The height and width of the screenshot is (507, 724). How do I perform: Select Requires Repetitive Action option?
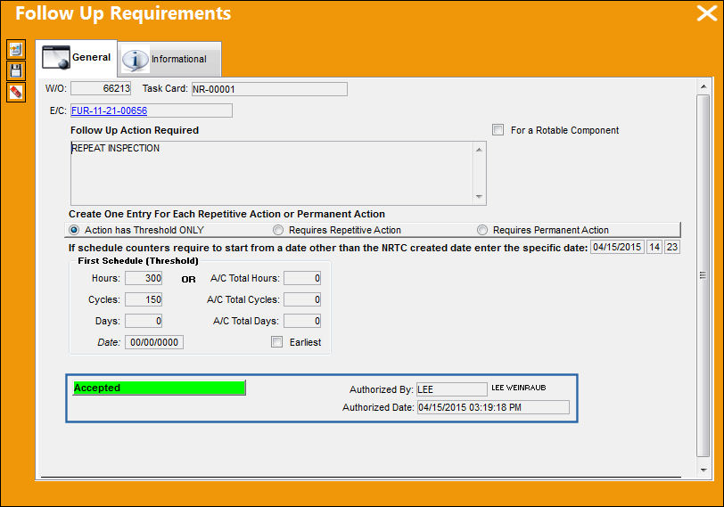(278, 230)
